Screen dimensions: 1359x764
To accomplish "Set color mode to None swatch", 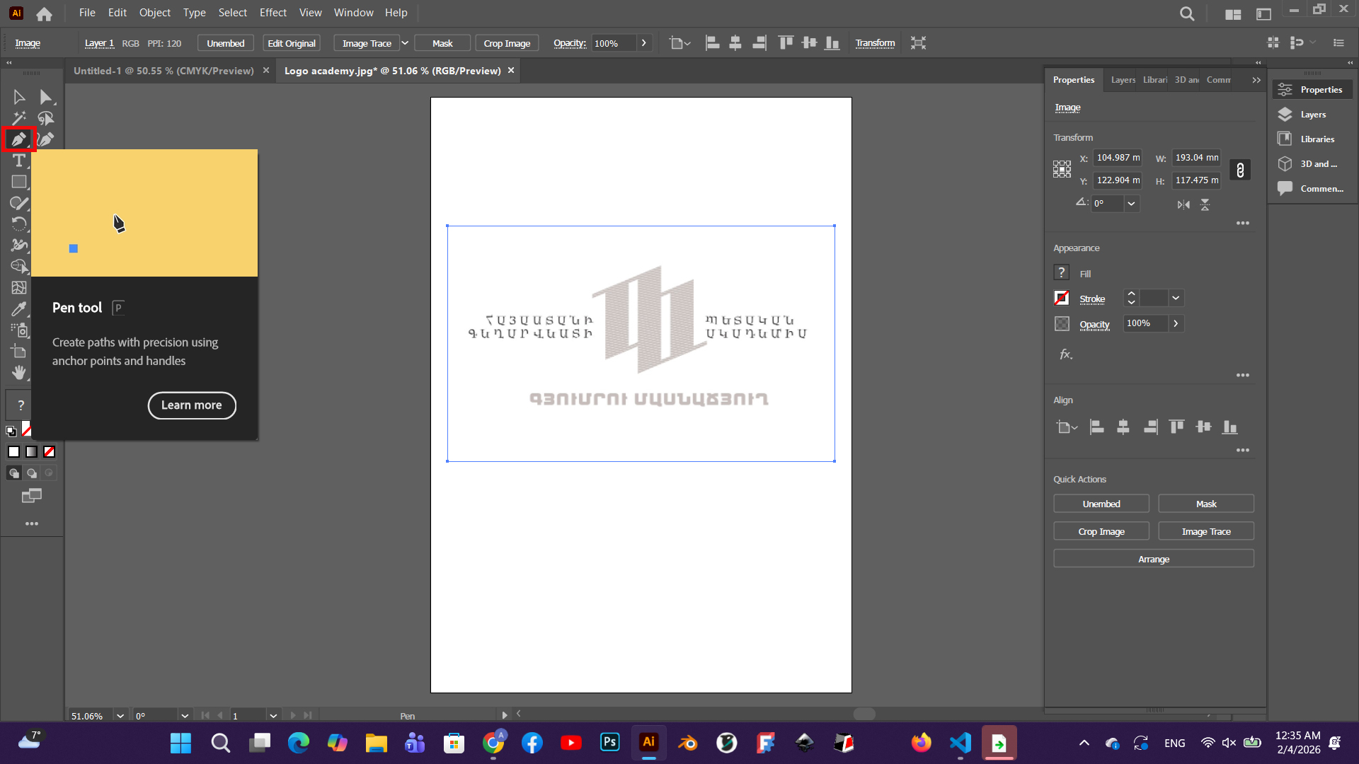I will click(x=50, y=452).
